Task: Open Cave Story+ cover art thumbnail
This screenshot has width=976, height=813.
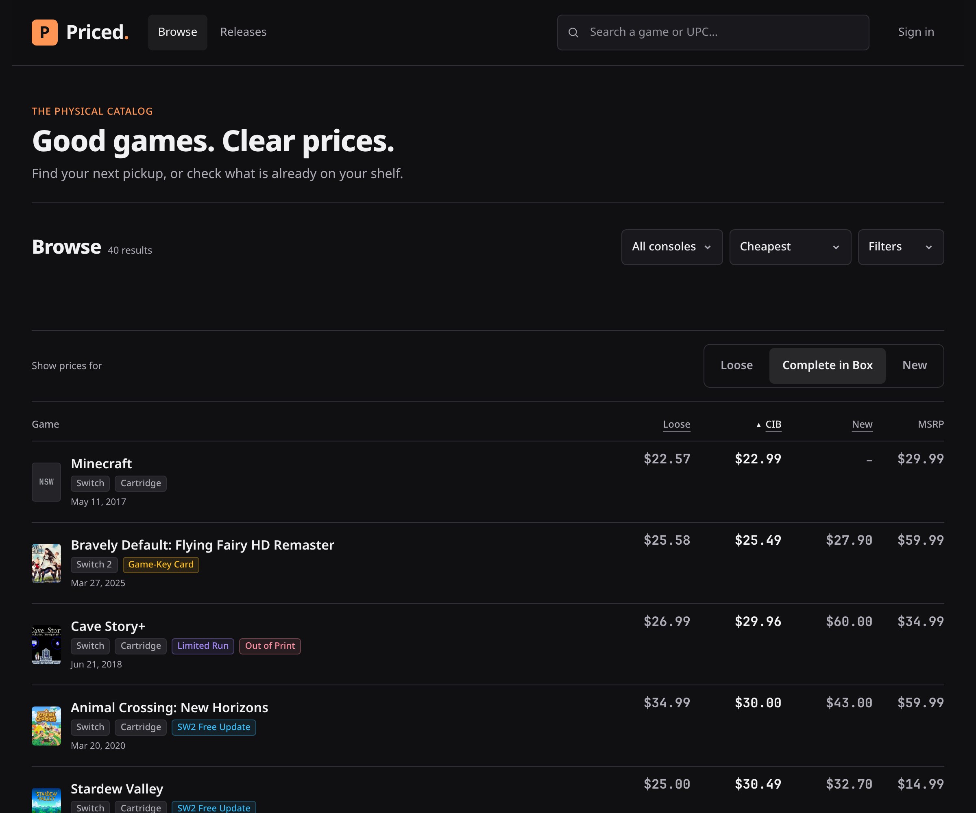Action: (x=46, y=644)
